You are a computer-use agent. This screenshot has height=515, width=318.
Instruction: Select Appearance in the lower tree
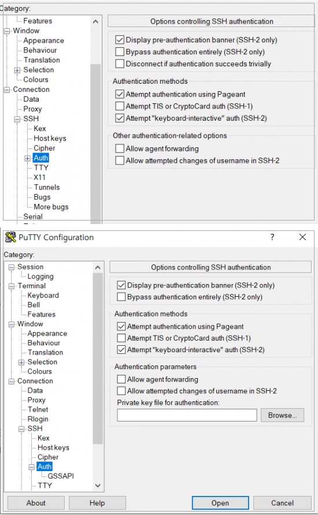click(x=47, y=333)
